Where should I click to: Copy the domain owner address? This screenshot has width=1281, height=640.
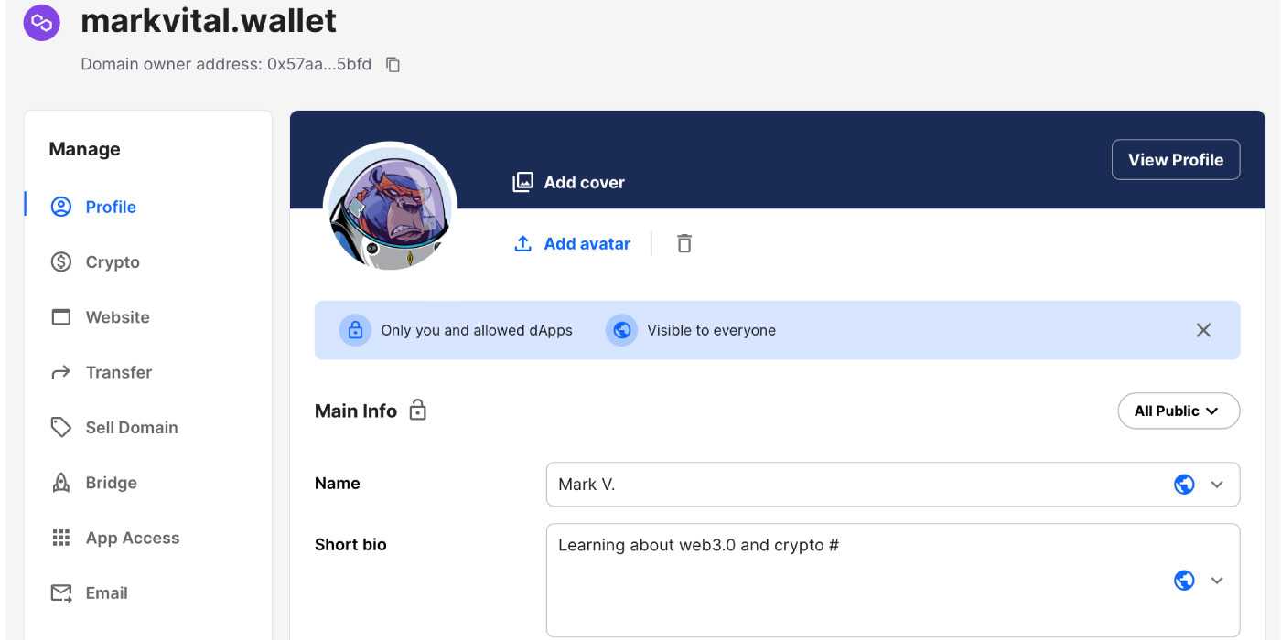click(393, 64)
